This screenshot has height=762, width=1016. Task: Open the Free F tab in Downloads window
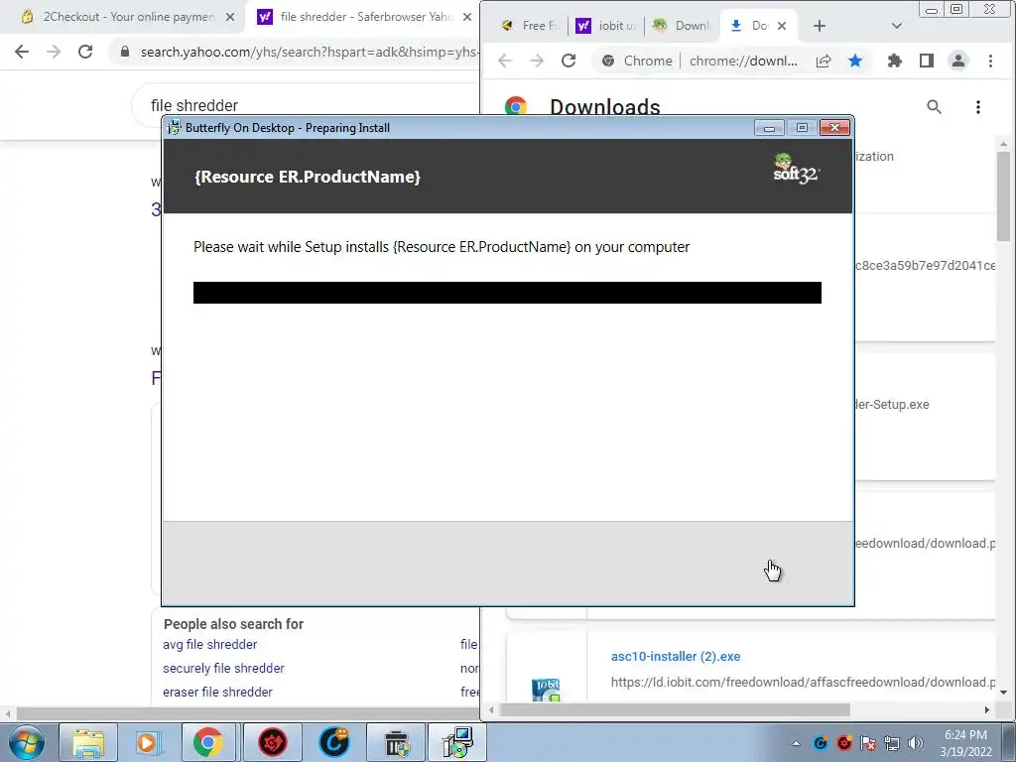pos(530,25)
